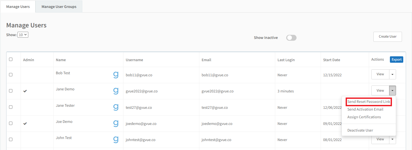Click the g icon beside Jane Demo
The image size is (412, 150).
[116, 91]
